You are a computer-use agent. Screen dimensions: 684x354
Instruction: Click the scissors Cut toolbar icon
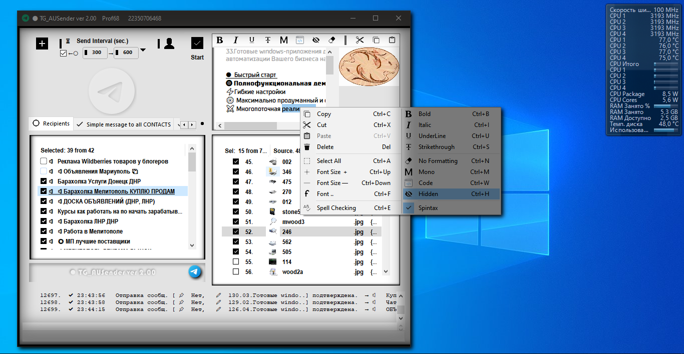360,40
